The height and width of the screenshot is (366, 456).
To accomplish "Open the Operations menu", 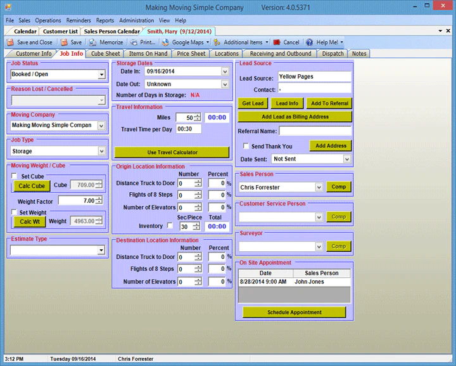I will click(48, 20).
